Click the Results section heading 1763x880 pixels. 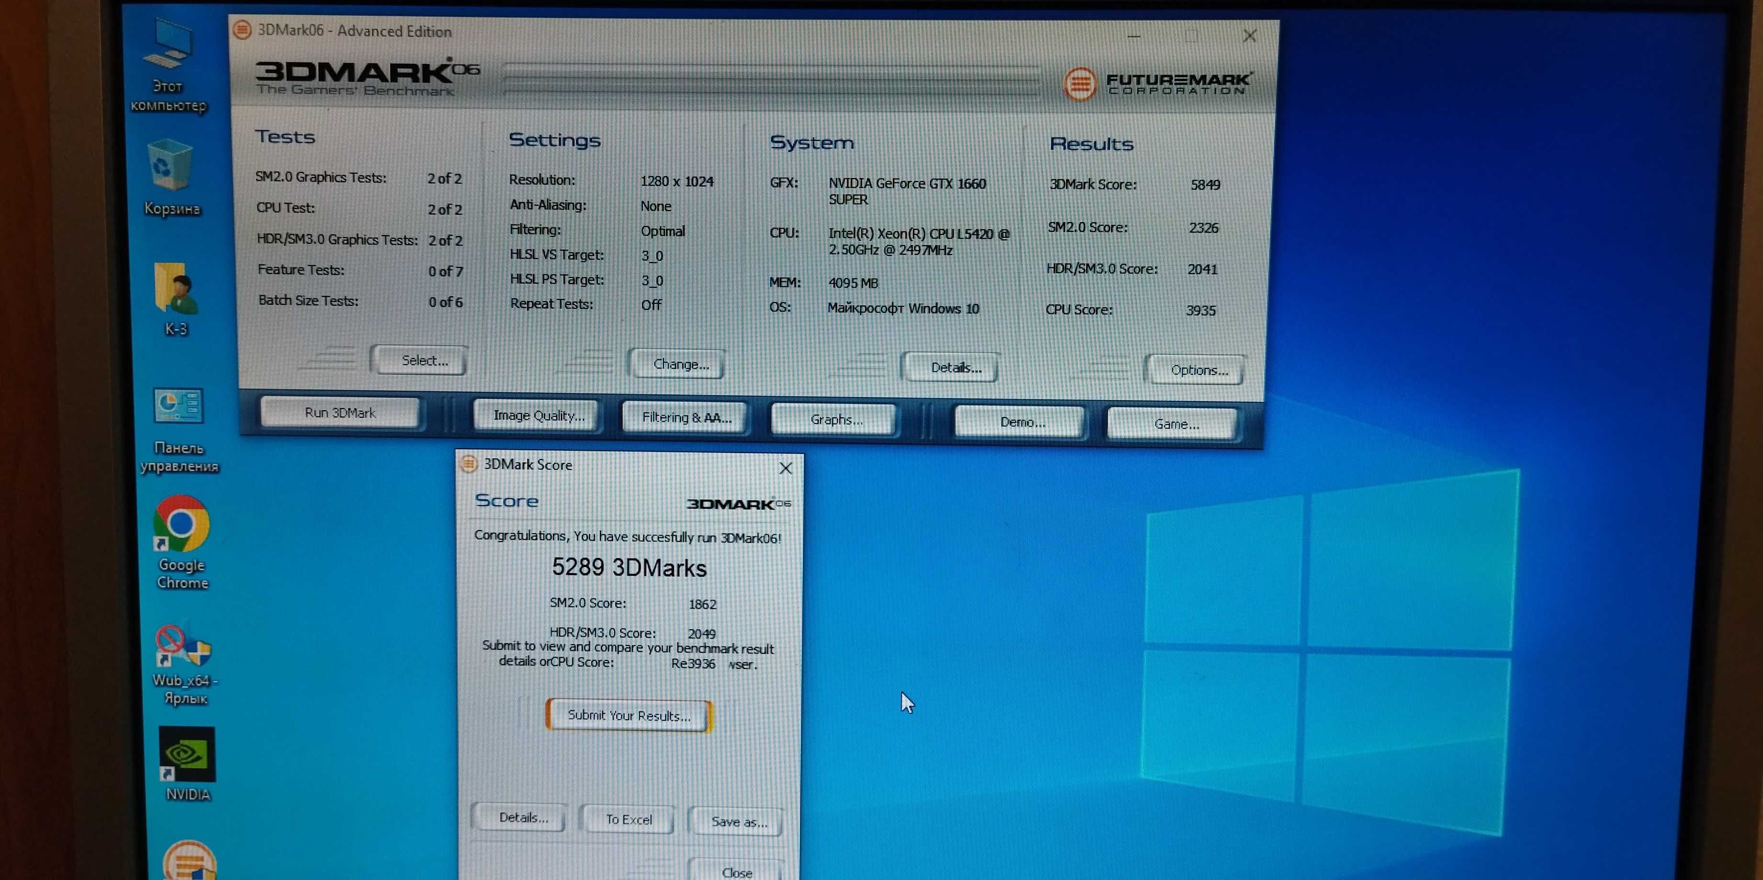(1091, 144)
